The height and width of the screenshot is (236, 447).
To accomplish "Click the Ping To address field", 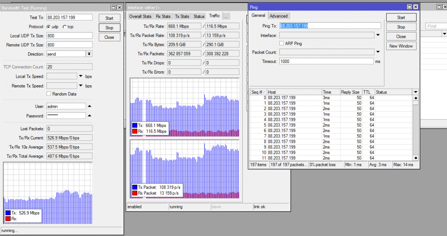I will [x=330, y=26].
